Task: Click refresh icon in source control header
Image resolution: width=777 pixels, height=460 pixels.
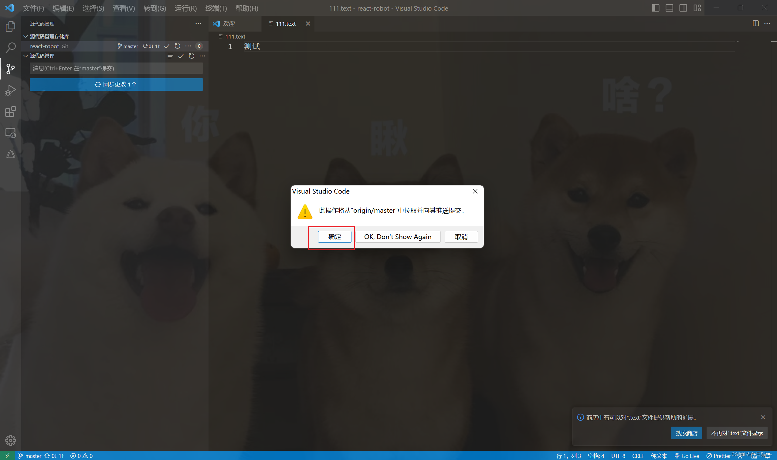Action: tap(192, 56)
